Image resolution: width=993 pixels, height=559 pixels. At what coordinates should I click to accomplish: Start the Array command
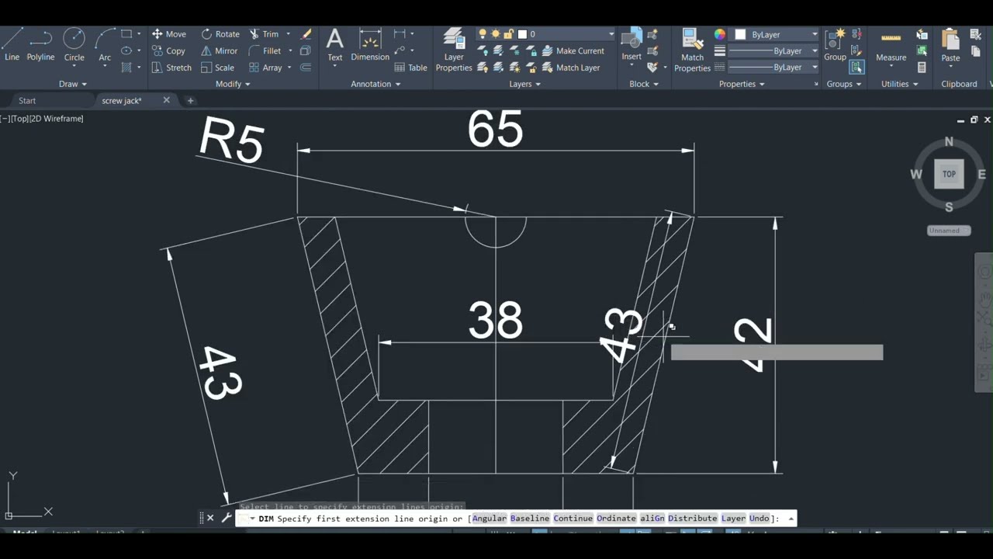coord(265,68)
